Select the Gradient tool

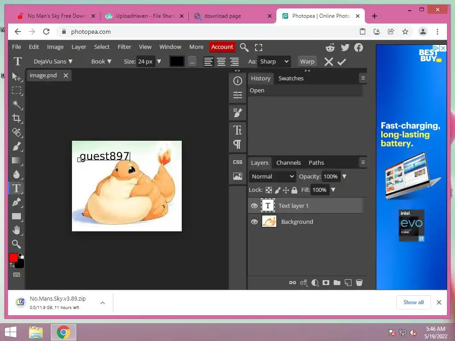pos(16,160)
